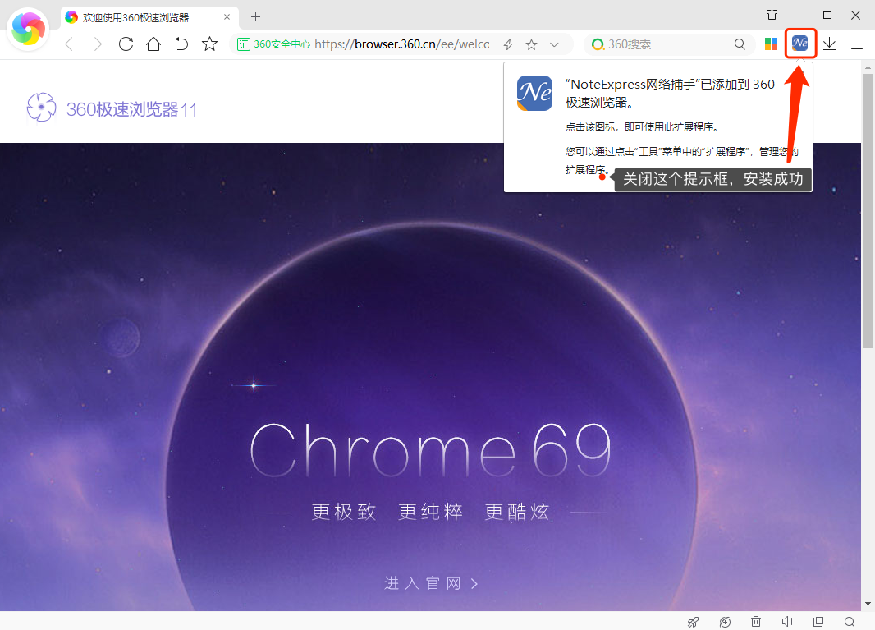Toggle the page sound speaker icon
Viewport: 875px width, 630px height.
[x=787, y=622]
